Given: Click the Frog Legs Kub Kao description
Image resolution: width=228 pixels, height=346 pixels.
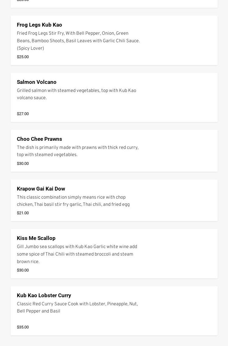Looking at the screenshot, I should pos(78,41).
